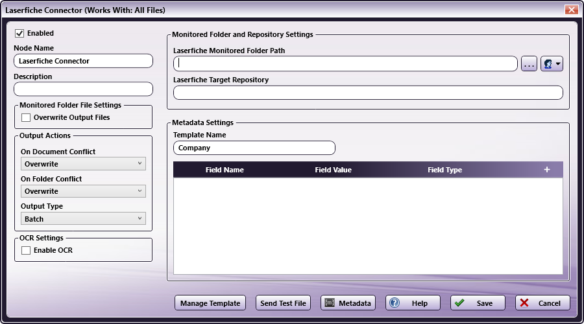
Task: Click the Manage Template button
Action: click(x=210, y=303)
